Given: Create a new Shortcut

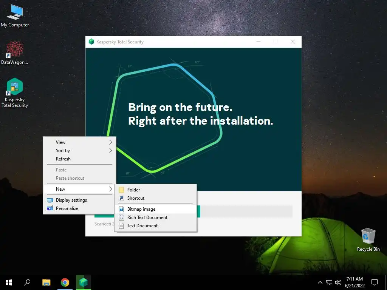Looking at the screenshot, I should (x=156, y=198).
